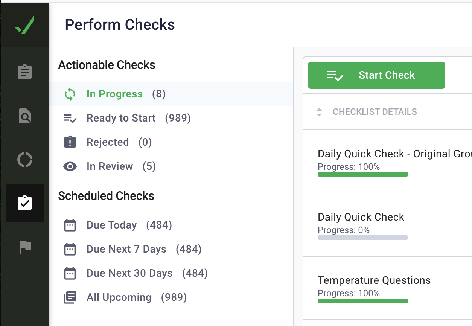Open the donut chart sidebar icon

25,160
